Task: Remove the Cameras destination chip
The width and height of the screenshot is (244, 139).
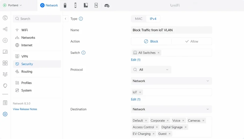Action: (x=203, y=121)
